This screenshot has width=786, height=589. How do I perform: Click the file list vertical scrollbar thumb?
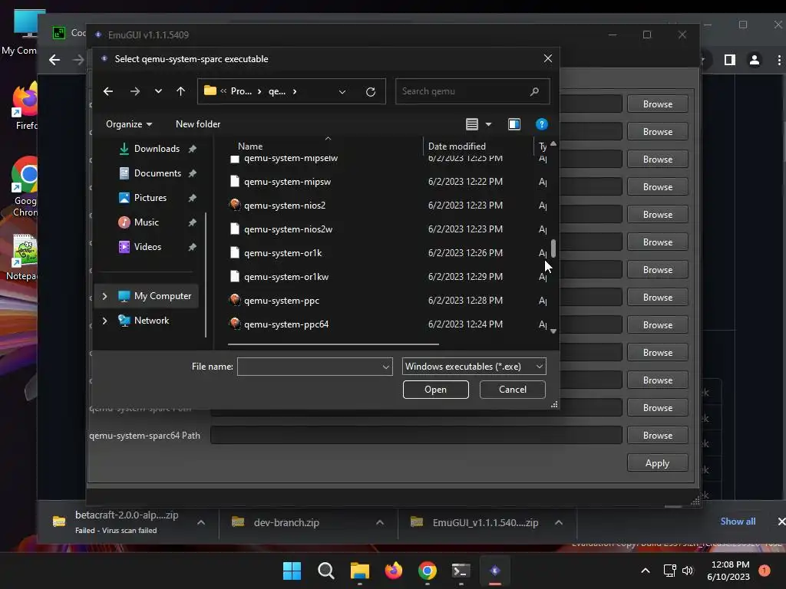[x=553, y=248]
